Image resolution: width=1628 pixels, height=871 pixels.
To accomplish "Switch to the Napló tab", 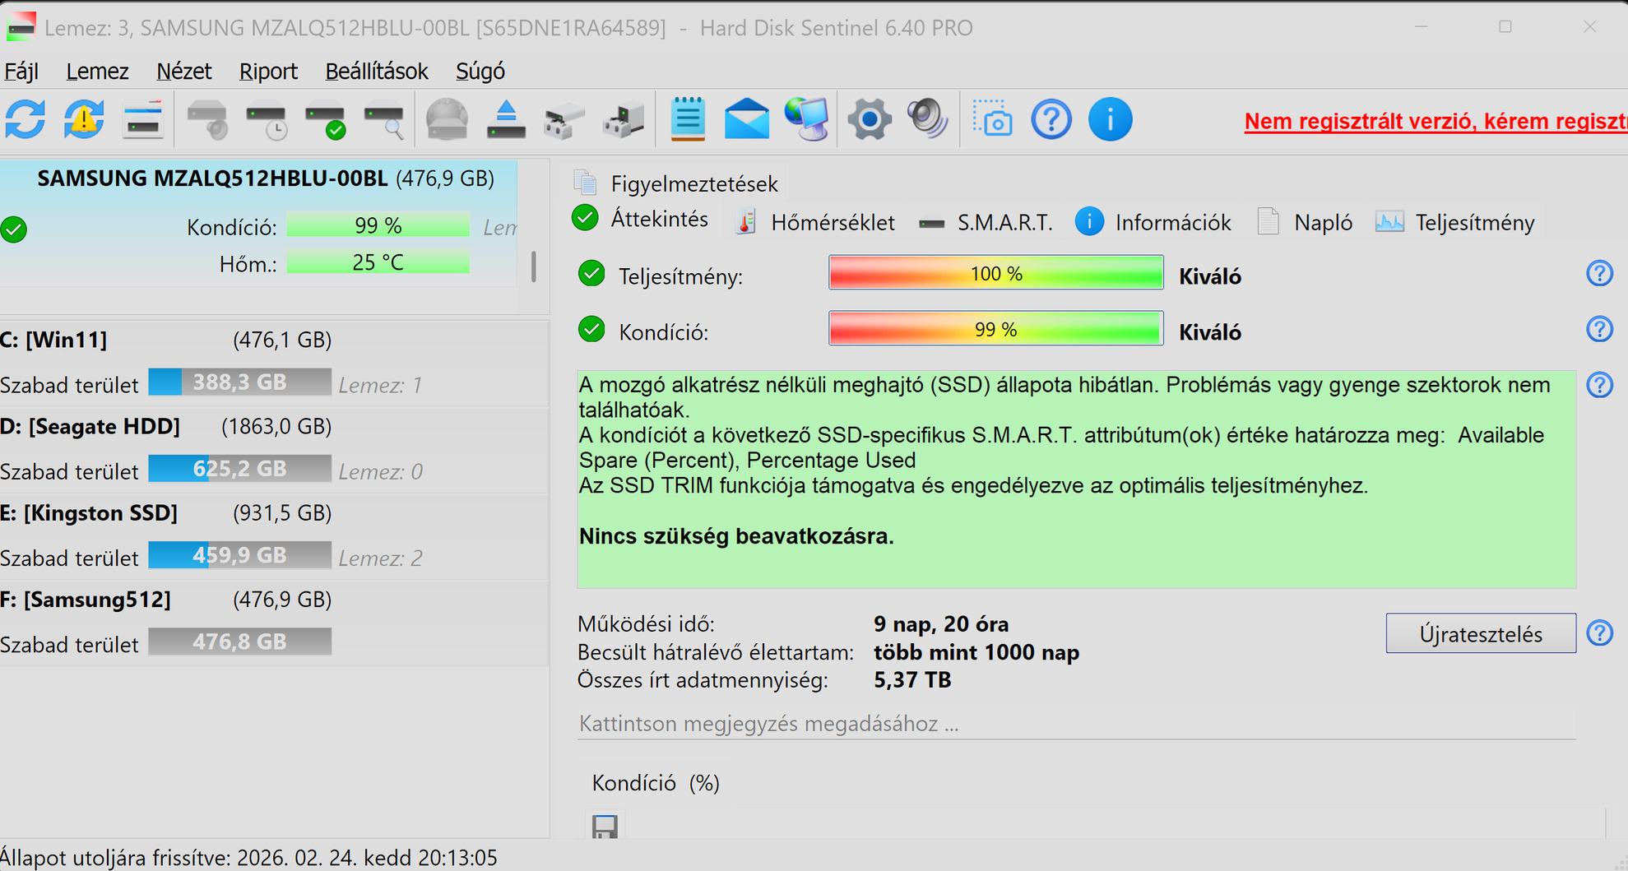I will coord(1306,222).
